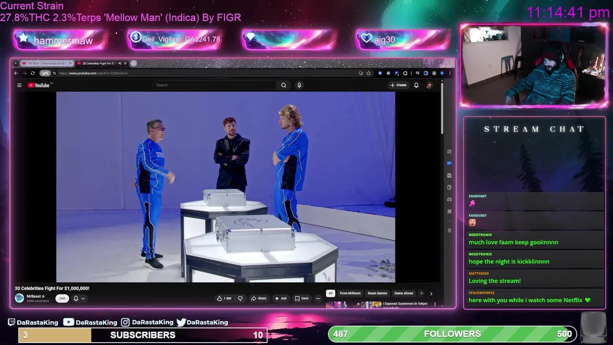
Task: Share the video
Action: (259, 298)
